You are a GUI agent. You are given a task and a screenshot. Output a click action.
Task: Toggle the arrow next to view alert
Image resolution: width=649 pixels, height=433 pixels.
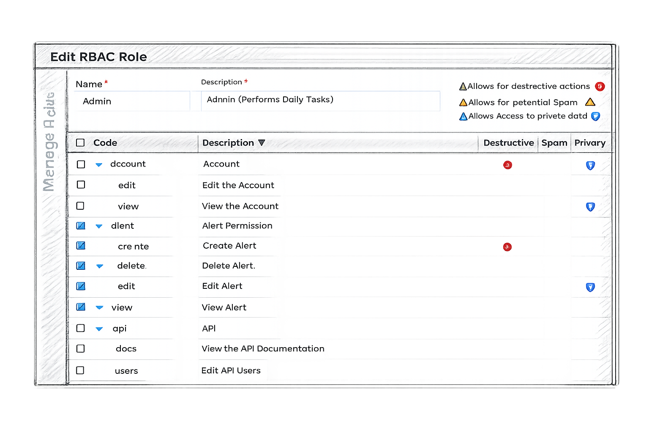point(99,308)
